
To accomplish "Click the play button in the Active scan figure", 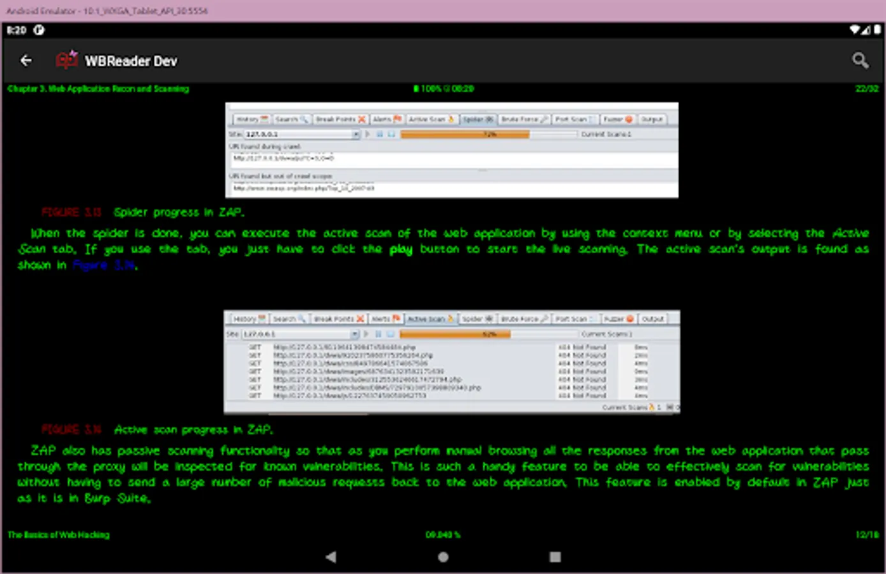I will (366, 334).
